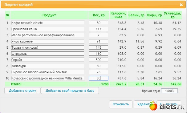The image size is (187, 113).
Task: Click Добавить свой продукт в базу button
Action: (x=70, y=91)
